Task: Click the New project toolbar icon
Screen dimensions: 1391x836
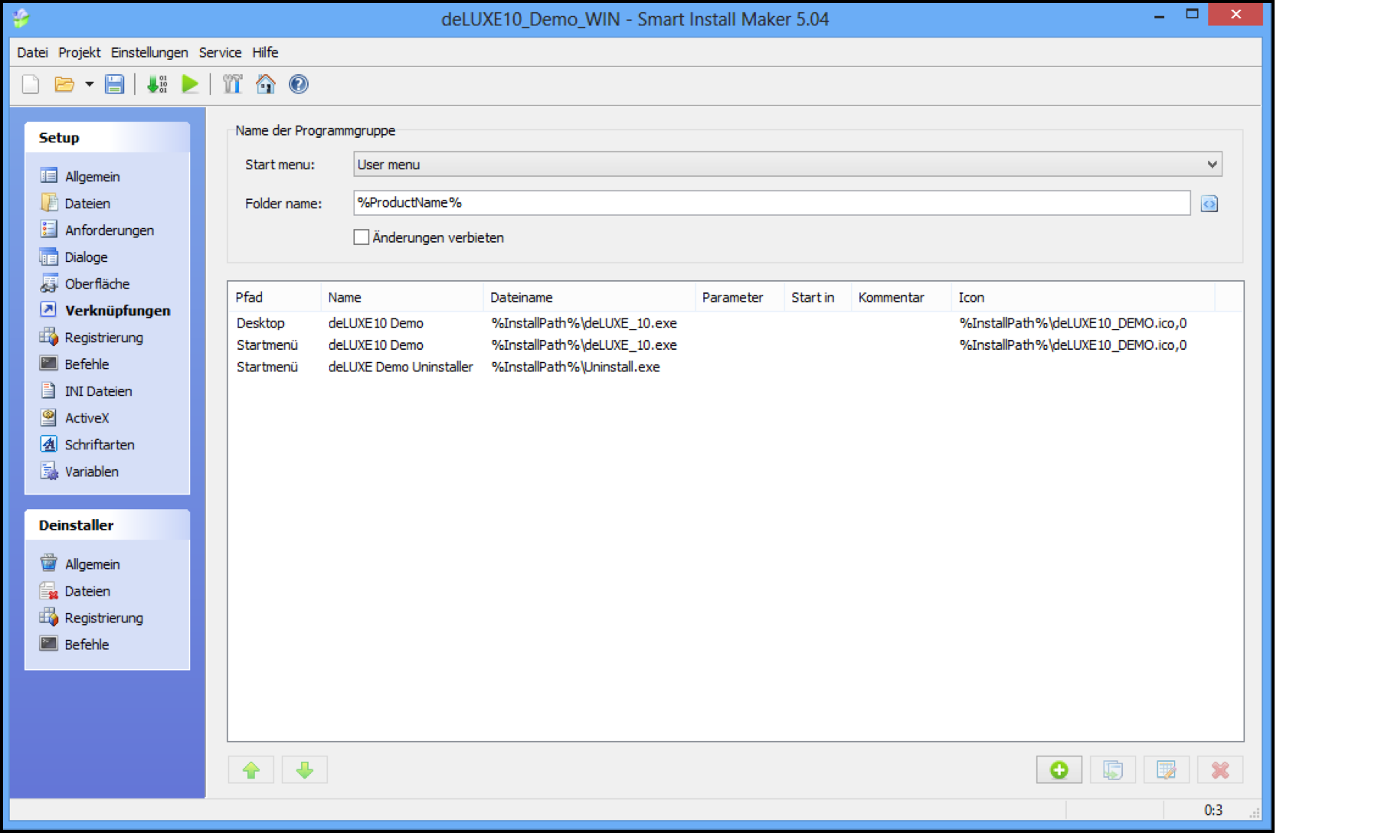Action: click(31, 84)
